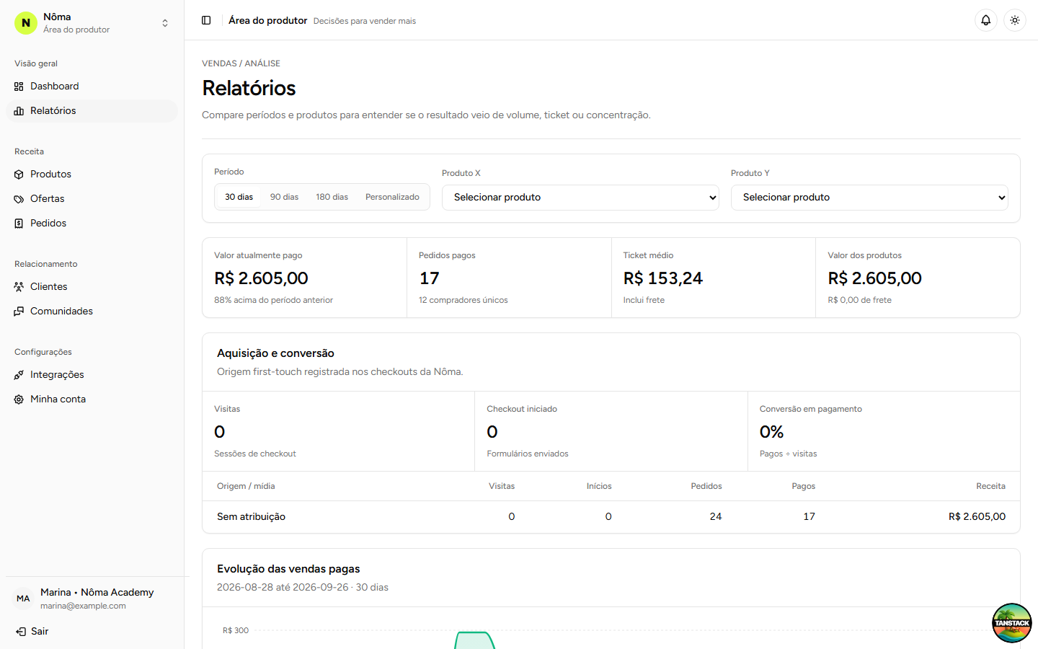Viewport: 1038px width, 649px height.
Task: Click the Integrações plug icon
Action: click(19, 375)
